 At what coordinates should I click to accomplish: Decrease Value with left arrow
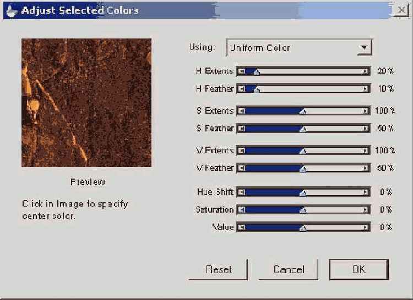pos(241,227)
